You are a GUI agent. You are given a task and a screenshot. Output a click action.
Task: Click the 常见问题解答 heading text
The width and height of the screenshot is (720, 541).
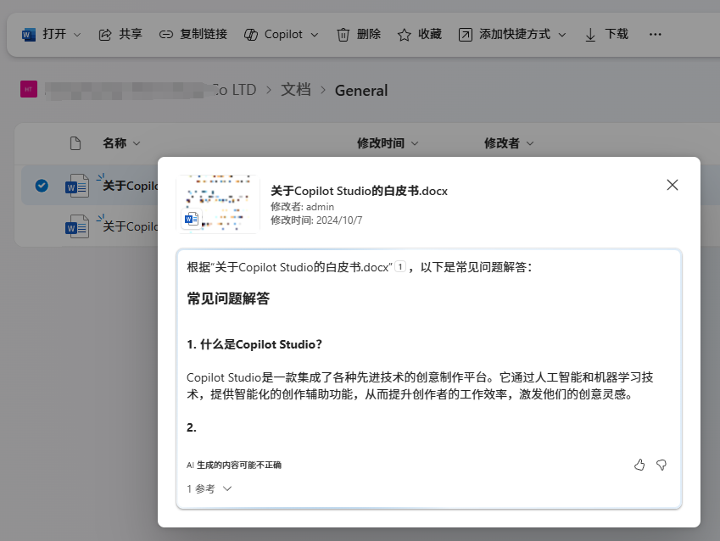tap(228, 298)
